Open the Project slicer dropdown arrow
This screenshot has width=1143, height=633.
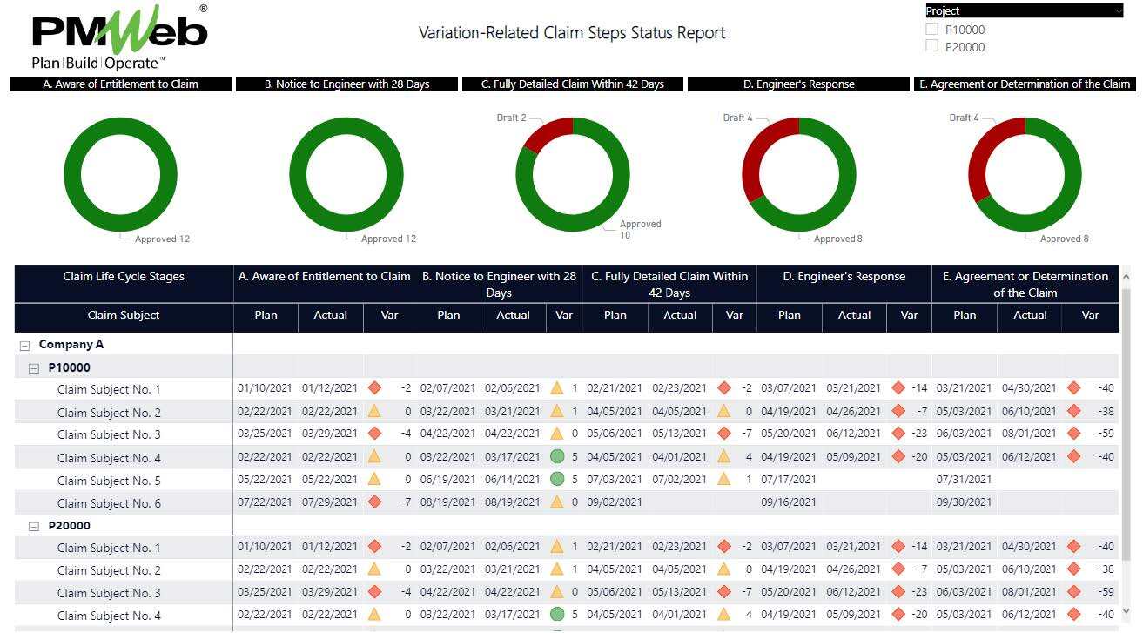1118,11
